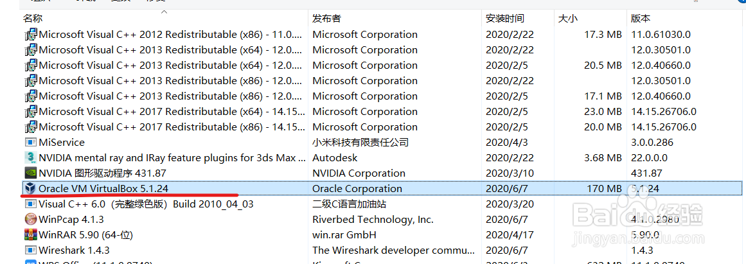Image resolution: width=746 pixels, height=264 pixels.
Task: Click the 23.0 MB size cell
Action: [603, 112]
